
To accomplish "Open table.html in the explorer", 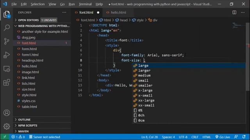I will (x=42, y=107).
